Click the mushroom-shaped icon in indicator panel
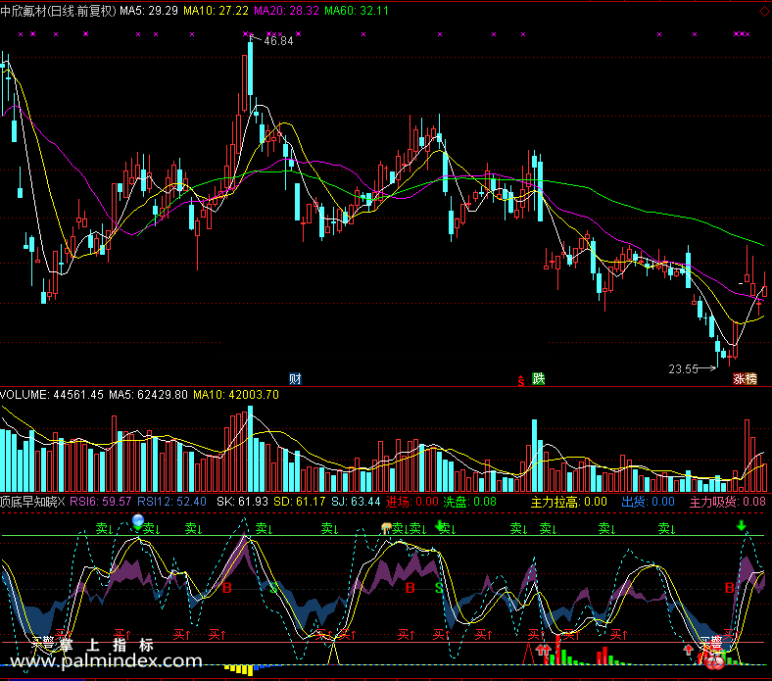The width and height of the screenshot is (772, 681). pos(387,528)
